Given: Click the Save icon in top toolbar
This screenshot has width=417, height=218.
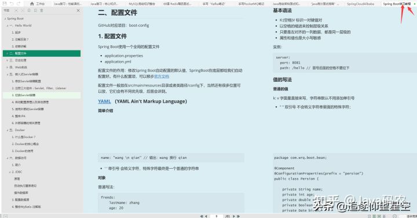Looking at the screenshot, I should [5, 3].
